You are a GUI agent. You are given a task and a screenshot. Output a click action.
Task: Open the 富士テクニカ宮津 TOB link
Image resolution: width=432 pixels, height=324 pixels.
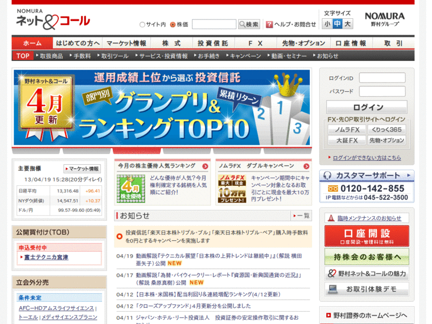click(46, 257)
